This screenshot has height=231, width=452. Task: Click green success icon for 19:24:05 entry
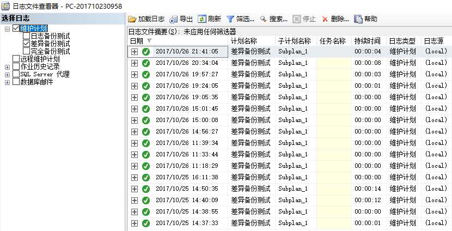[146, 86]
